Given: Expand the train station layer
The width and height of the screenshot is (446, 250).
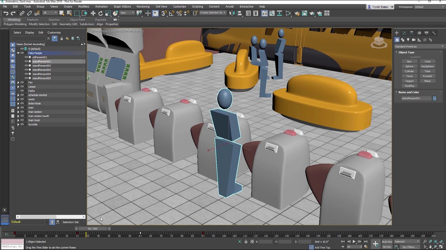Looking at the screenshot, I should [18, 112].
